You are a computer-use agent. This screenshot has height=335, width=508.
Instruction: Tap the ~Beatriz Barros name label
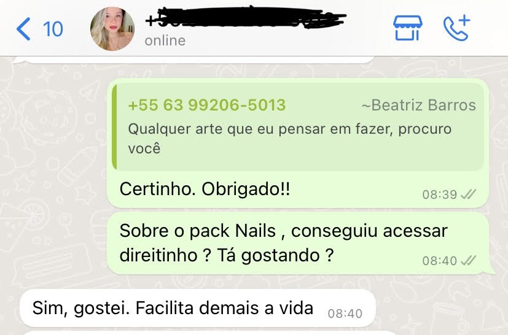tap(418, 105)
